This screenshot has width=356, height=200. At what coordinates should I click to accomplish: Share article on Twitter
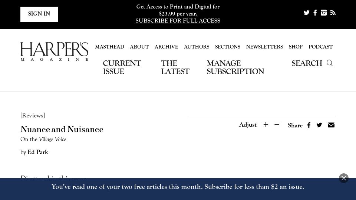pos(319,125)
